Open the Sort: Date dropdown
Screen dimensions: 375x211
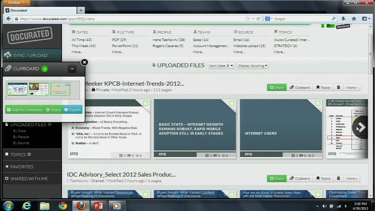tap(221, 66)
